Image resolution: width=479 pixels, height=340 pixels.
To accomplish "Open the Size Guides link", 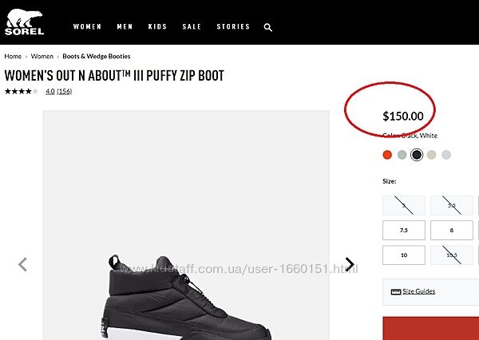I will click(419, 291).
